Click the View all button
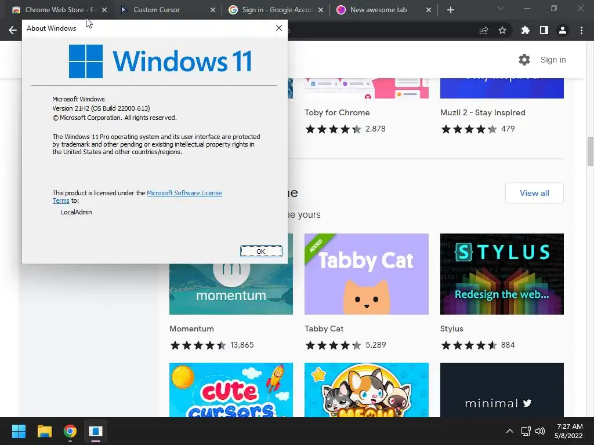Viewport: 594px width, 445px height. pyautogui.click(x=534, y=193)
